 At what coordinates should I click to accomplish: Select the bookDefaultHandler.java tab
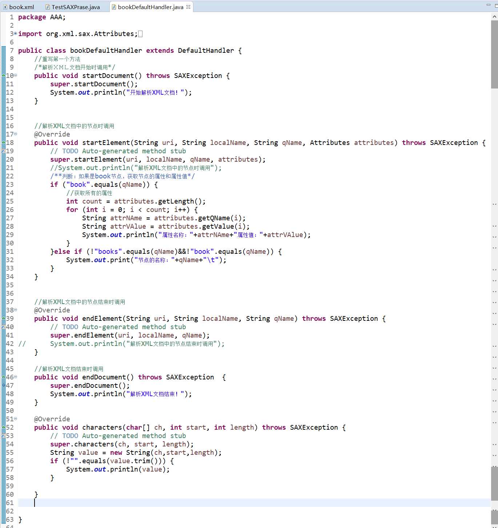pyautogui.click(x=150, y=7)
